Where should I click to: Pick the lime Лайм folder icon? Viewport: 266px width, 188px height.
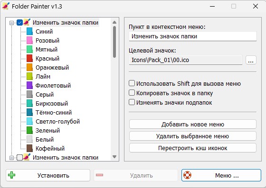tap(29, 76)
